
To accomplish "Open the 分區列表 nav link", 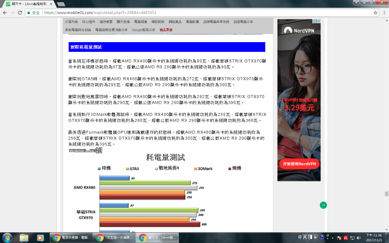I will coord(71,22).
